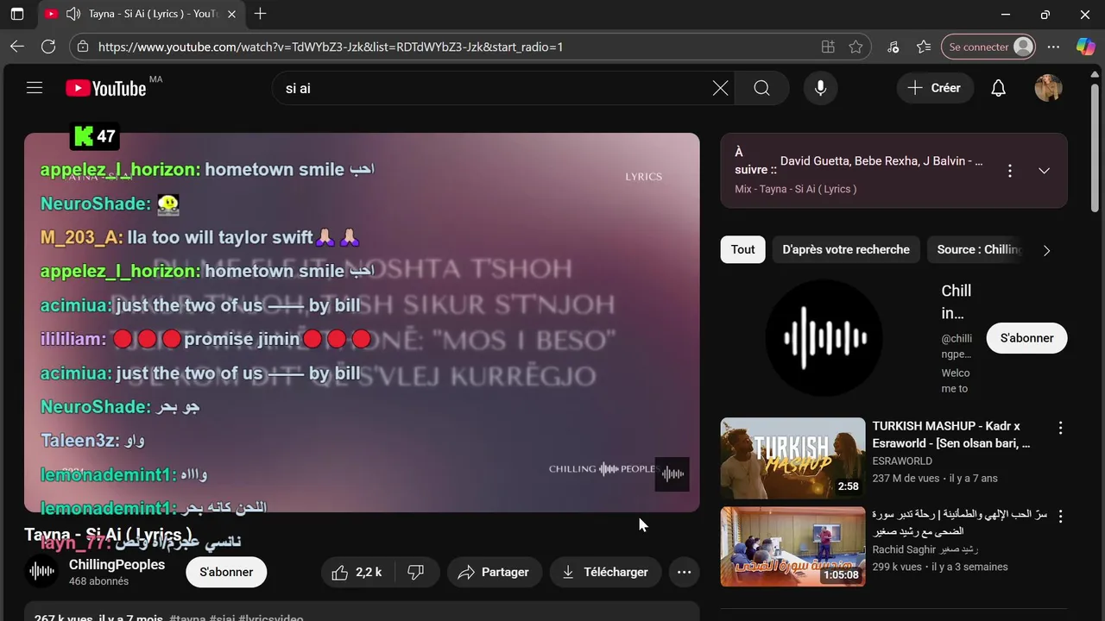View site information lock icon
This screenshot has height=621, width=1105.
point(83,47)
